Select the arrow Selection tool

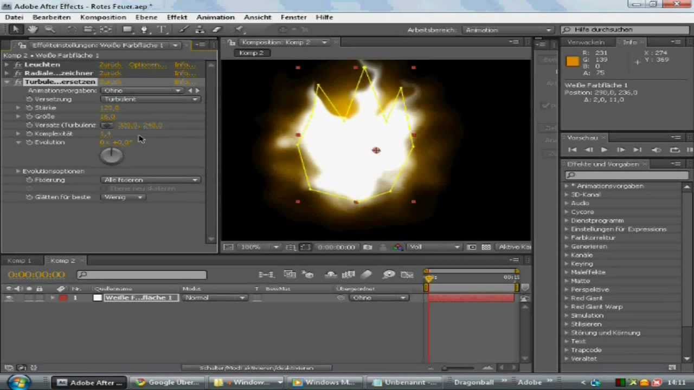15,30
